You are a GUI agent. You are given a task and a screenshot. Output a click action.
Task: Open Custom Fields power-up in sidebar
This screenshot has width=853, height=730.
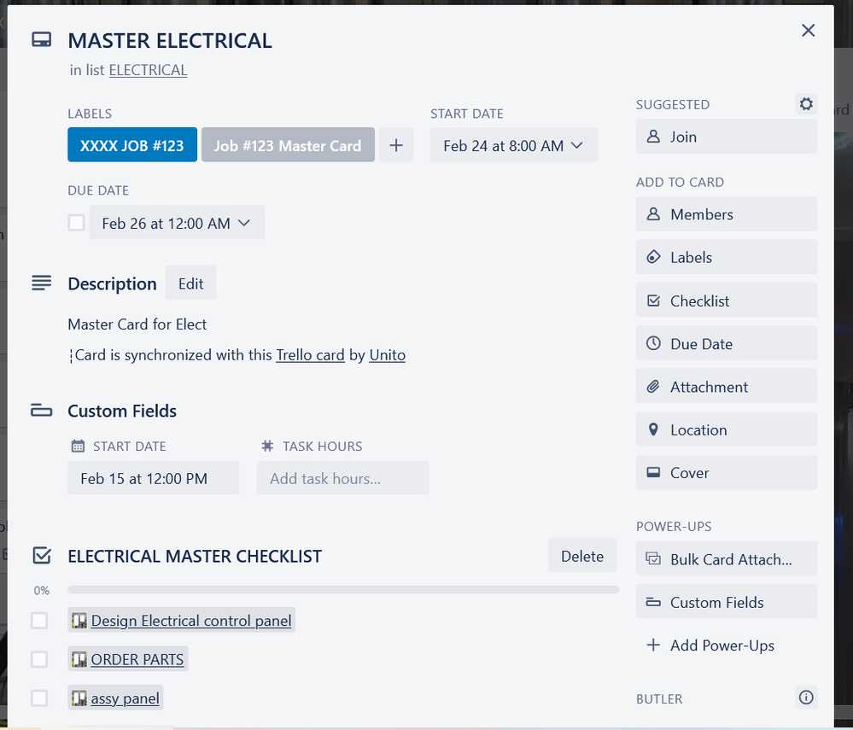[x=727, y=602]
